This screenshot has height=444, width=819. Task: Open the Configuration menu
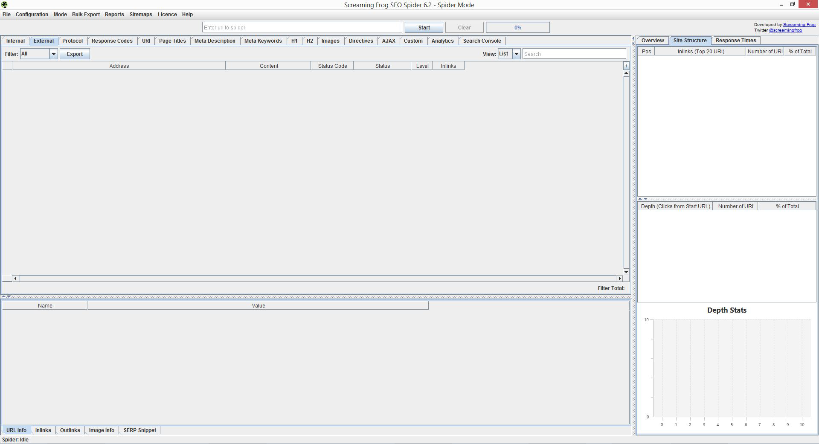click(x=32, y=15)
